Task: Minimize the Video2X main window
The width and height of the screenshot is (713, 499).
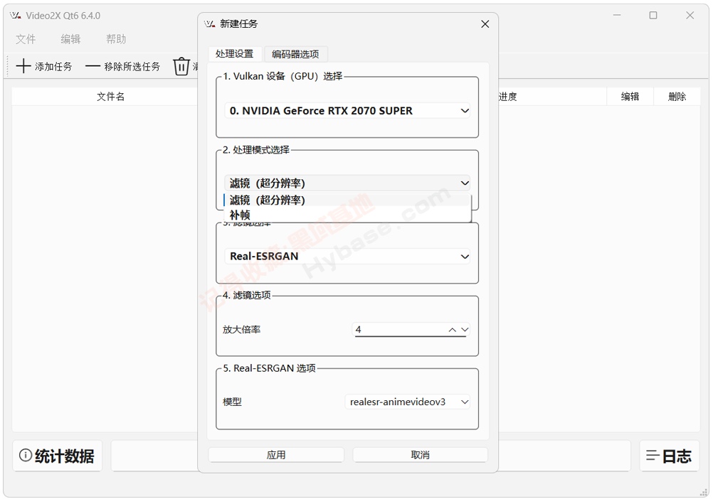Action: tap(617, 16)
